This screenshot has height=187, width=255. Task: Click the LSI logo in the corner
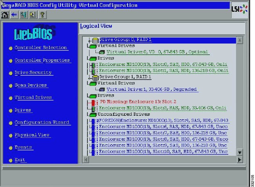pyautogui.click(x=239, y=9)
